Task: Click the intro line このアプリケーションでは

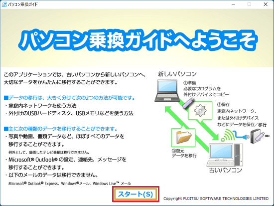Action: click(75, 74)
